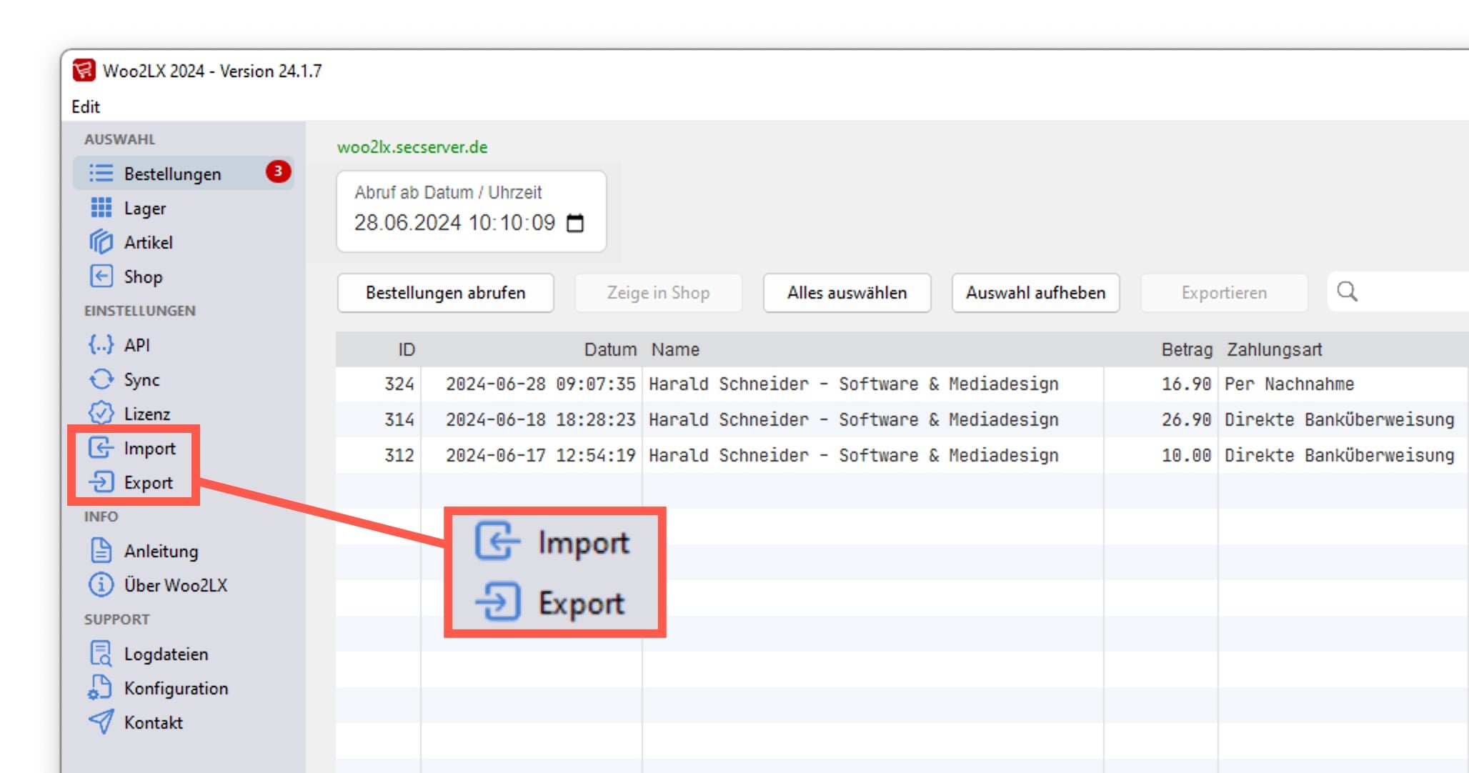Open the Bestellungen list icon in sidebar
Viewport: 1469px width, 773px height.
point(101,174)
